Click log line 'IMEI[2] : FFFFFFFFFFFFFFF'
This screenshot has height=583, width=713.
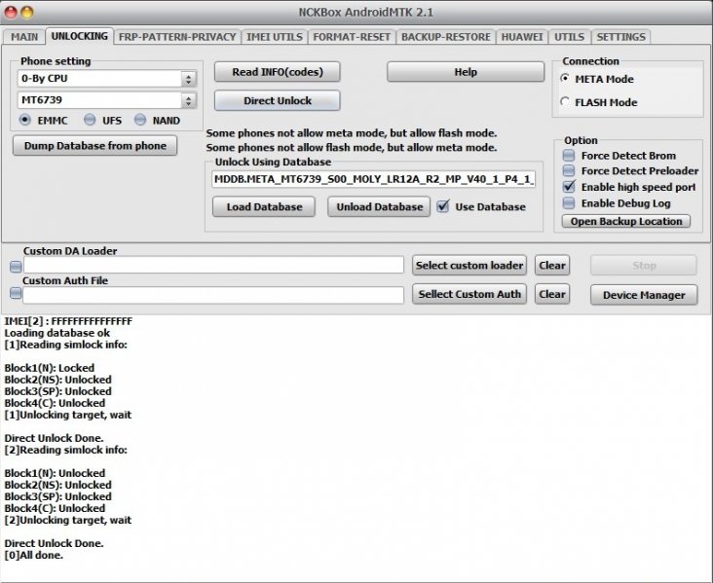click(68, 321)
